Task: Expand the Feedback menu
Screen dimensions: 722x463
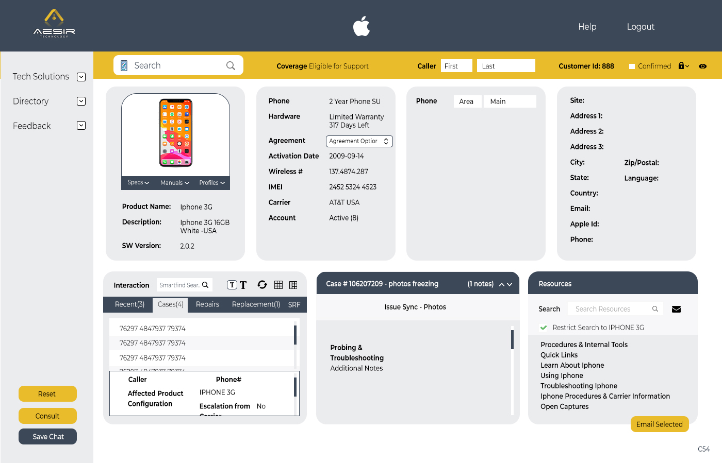Action: [x=81, y=125]
